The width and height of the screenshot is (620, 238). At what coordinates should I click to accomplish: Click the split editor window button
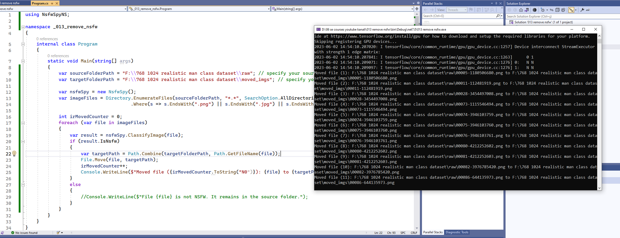[x=417, y=9]
